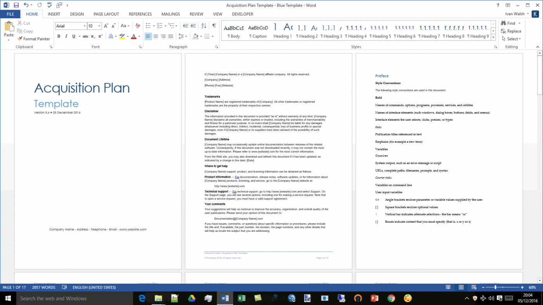Apply strikethrough to text
Screen dimensions: 543x305
pyautogui.click(x=85, y=36)
